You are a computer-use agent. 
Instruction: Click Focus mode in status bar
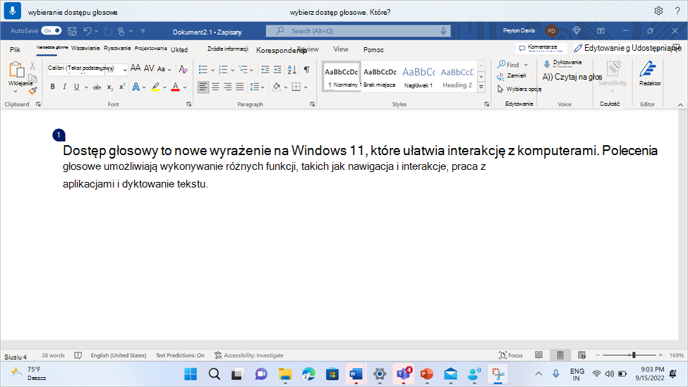(511, 355)
